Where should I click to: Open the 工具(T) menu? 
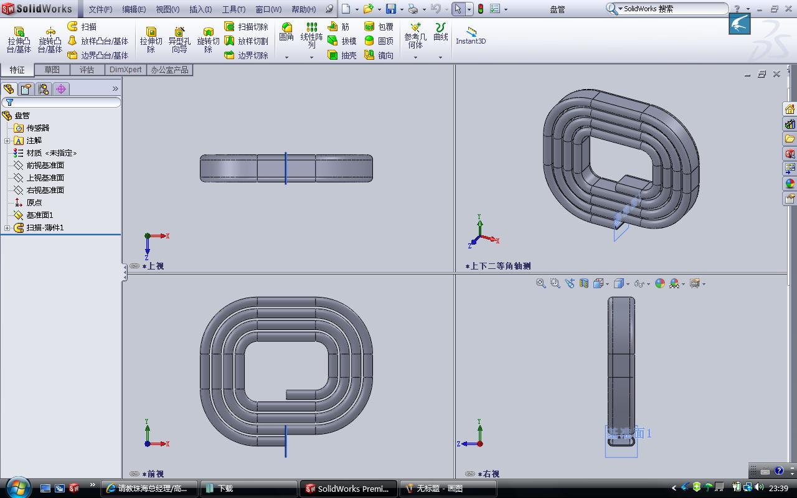click(x=233, y=9)
